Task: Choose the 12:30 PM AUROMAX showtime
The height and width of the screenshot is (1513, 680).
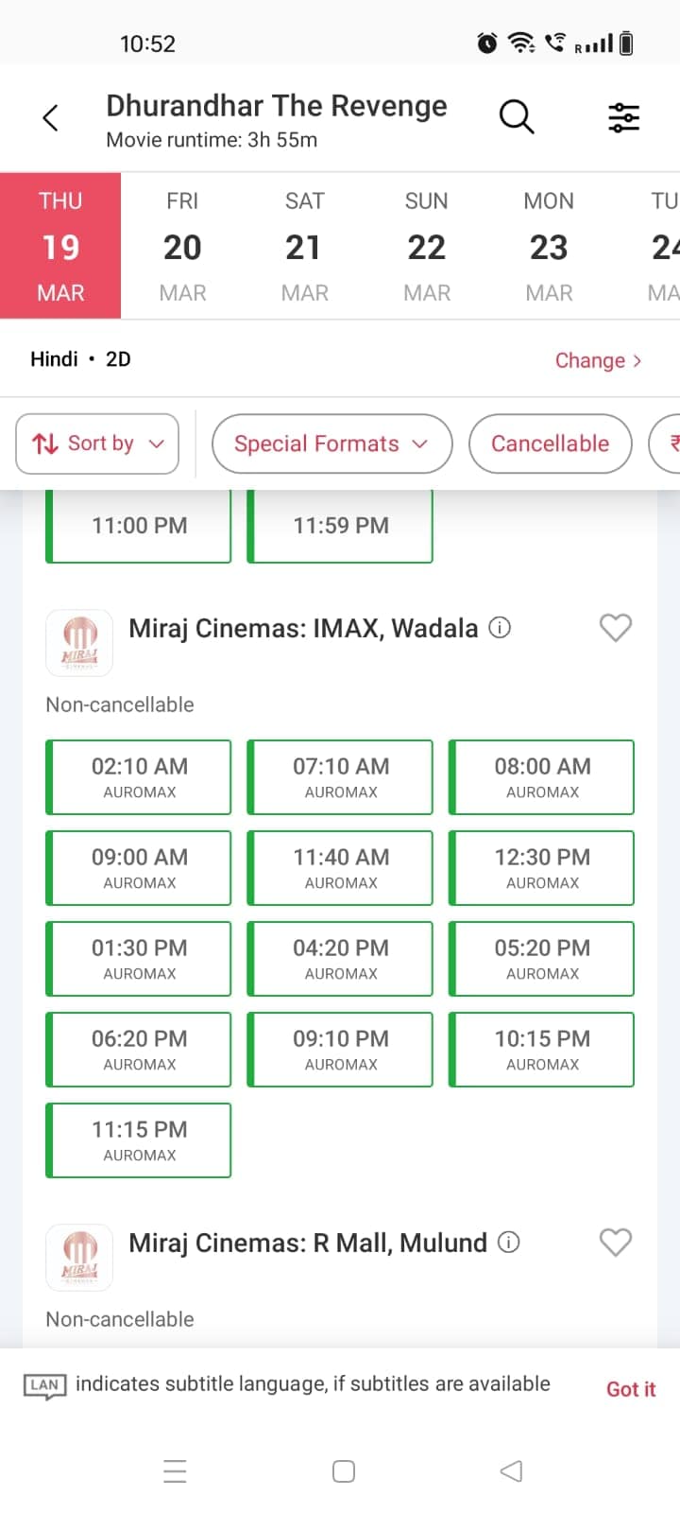Action: tap(541, 867)
